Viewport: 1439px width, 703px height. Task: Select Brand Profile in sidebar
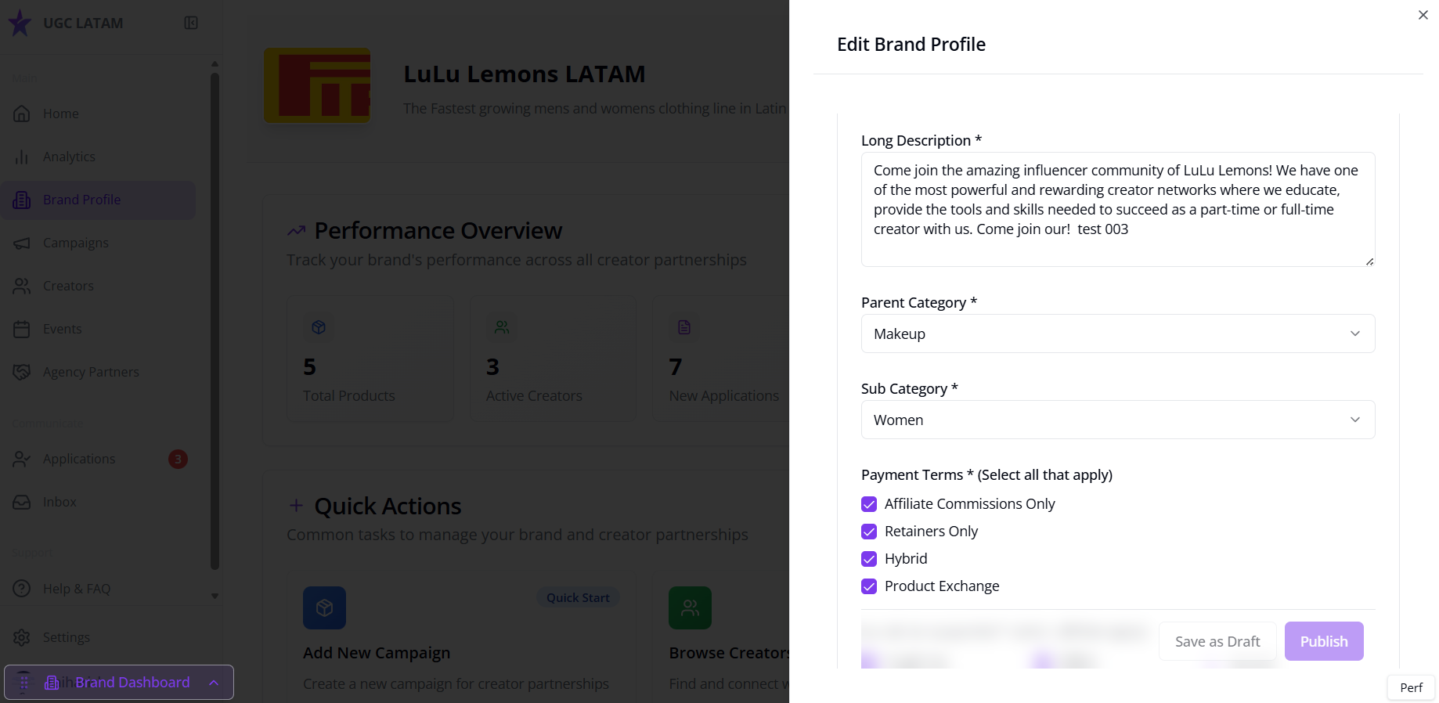98,200
